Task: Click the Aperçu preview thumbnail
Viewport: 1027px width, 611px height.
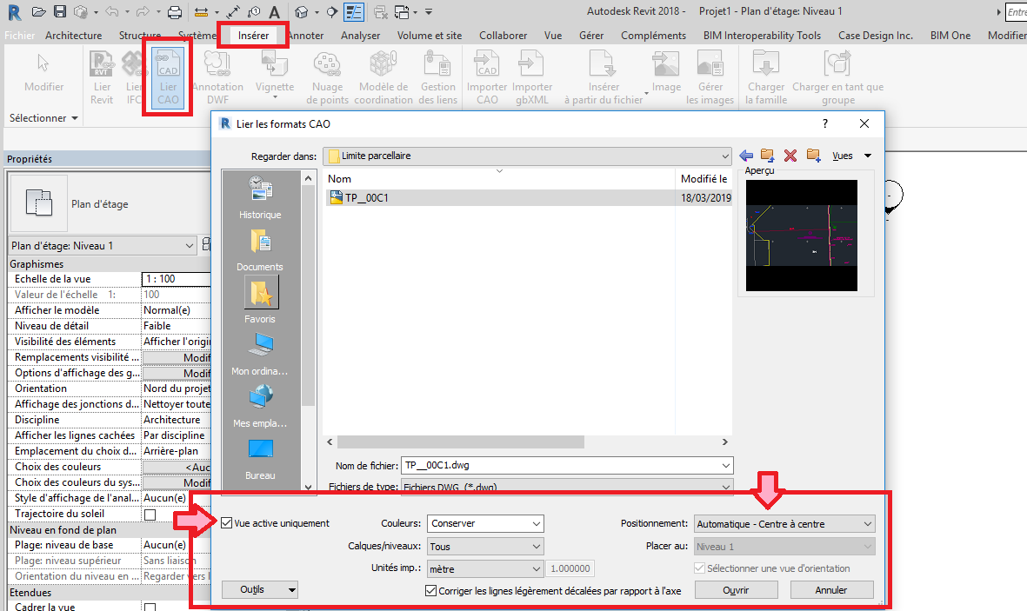Action: (801, 236)
